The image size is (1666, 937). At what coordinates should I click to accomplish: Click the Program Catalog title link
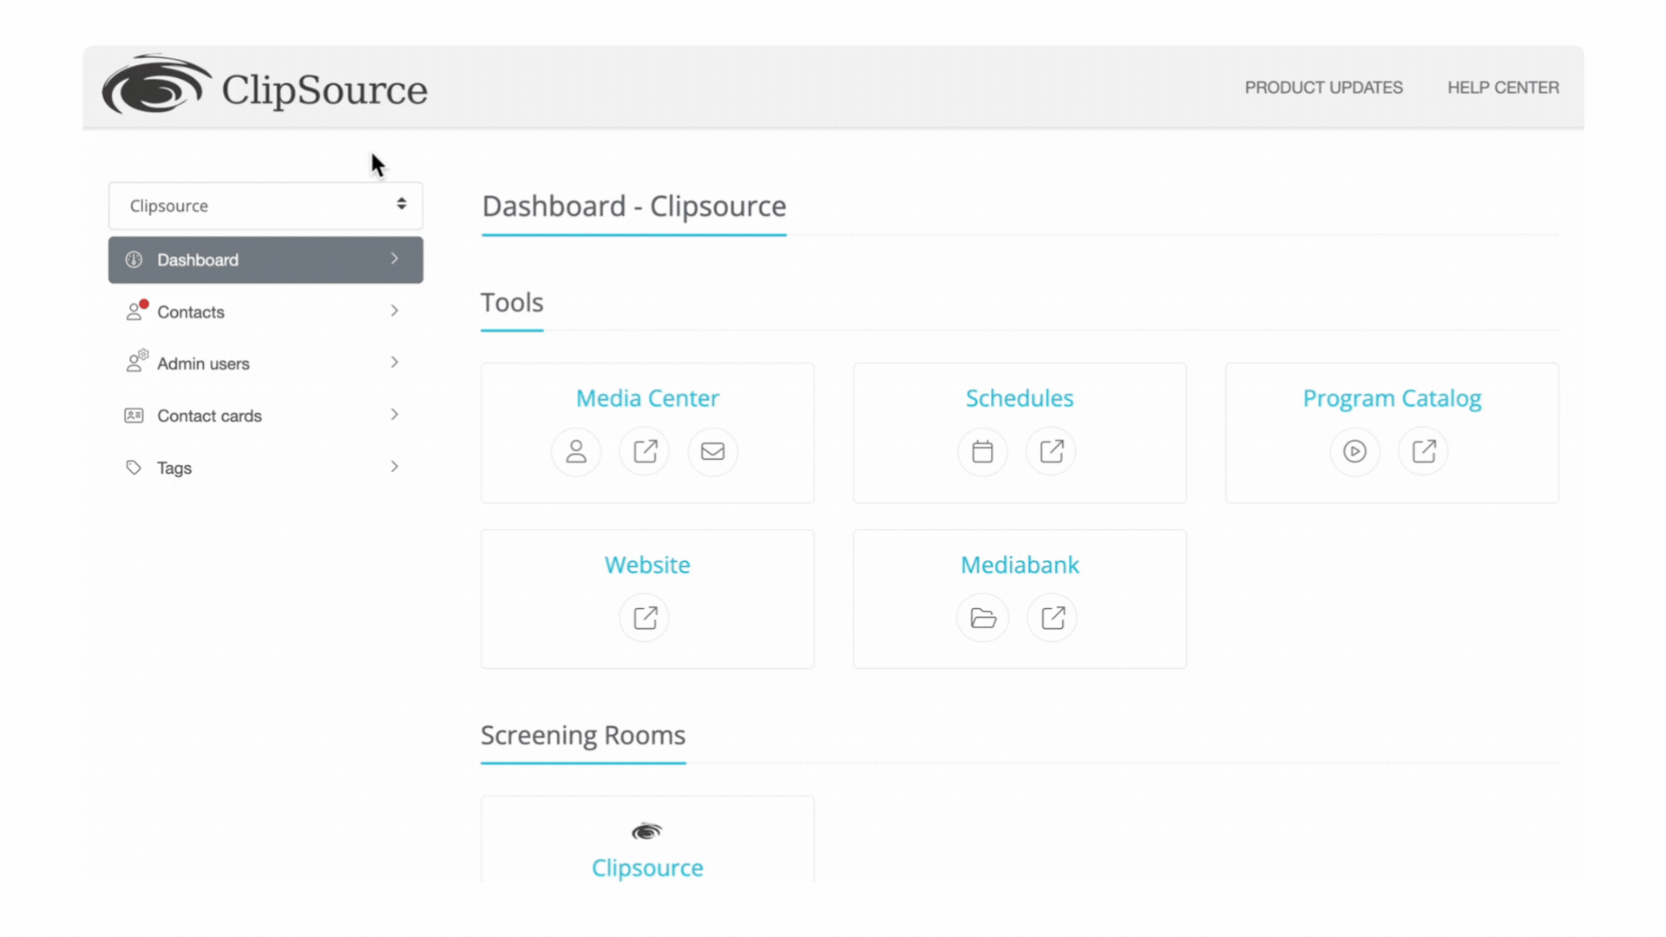[x=1392, y=398]
